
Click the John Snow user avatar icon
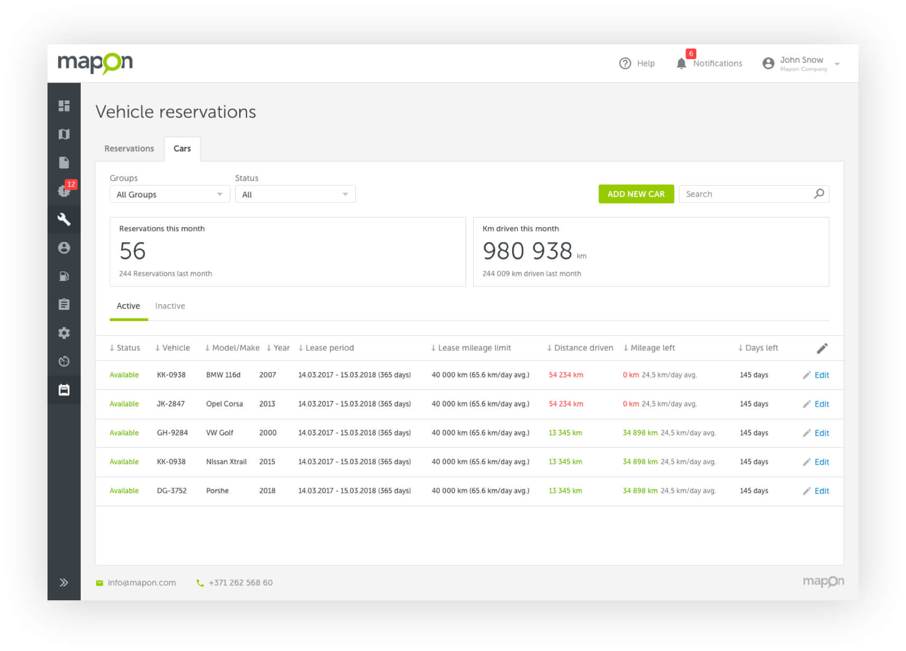tap(768, 63)
